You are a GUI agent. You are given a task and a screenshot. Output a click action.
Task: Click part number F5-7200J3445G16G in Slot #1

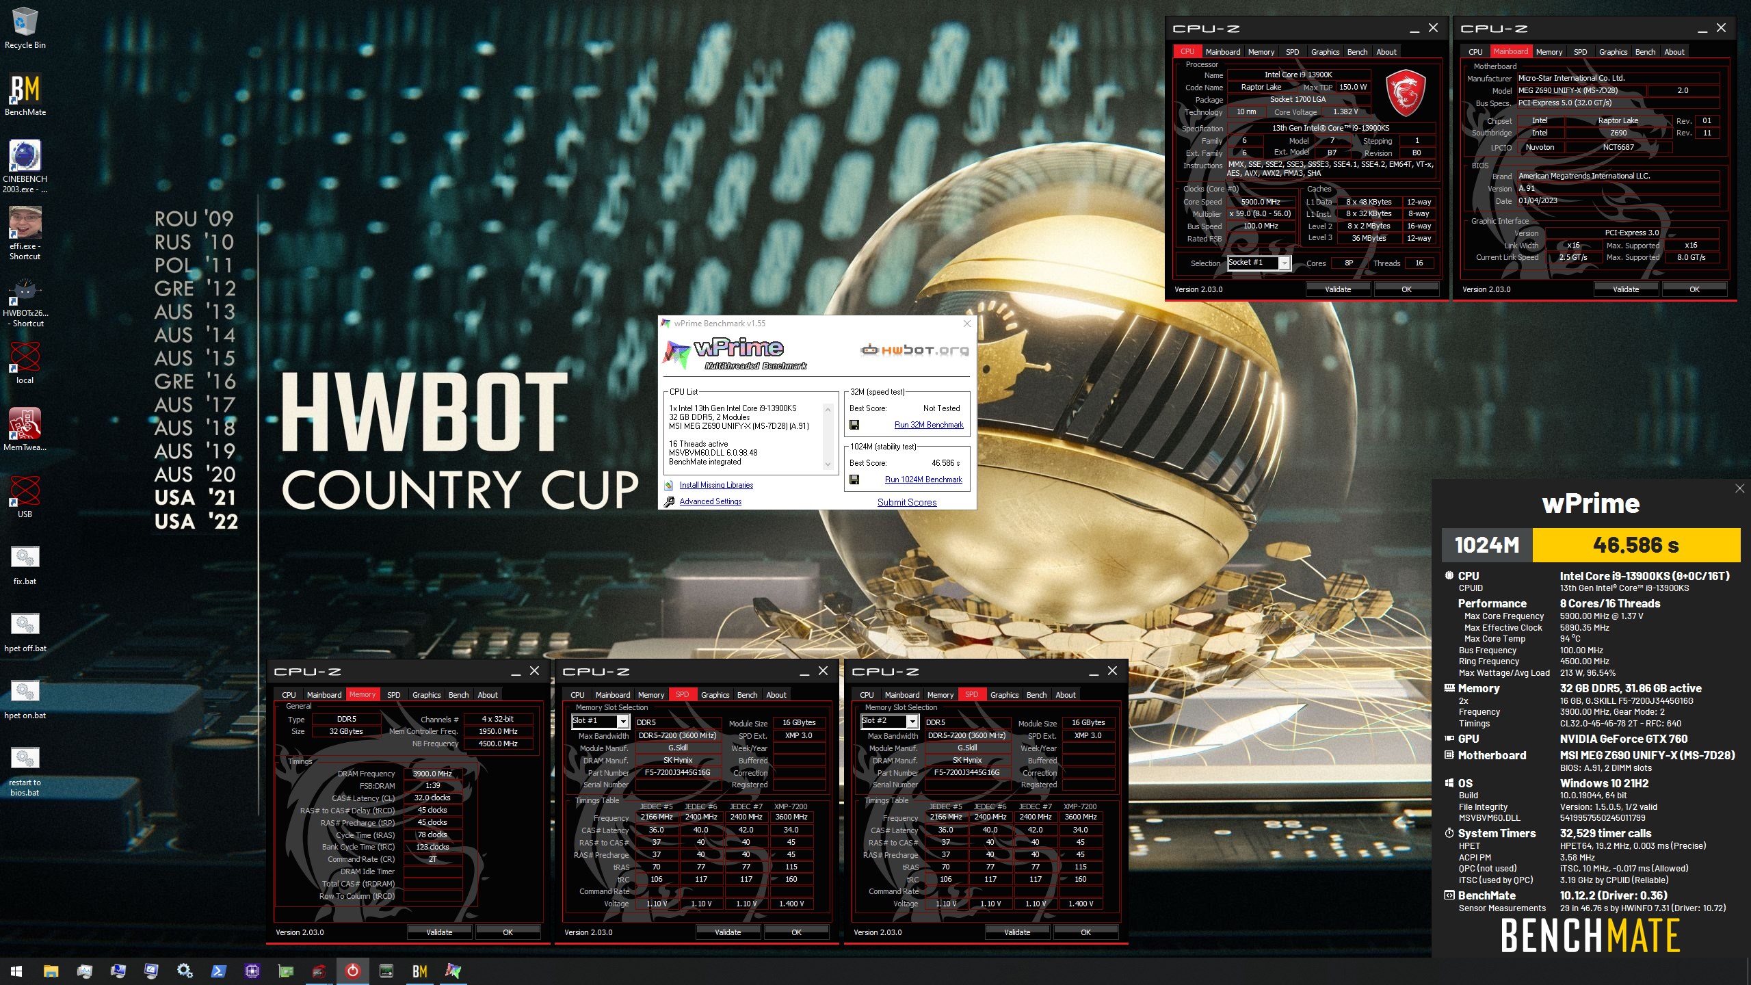(x=677, y=772)
